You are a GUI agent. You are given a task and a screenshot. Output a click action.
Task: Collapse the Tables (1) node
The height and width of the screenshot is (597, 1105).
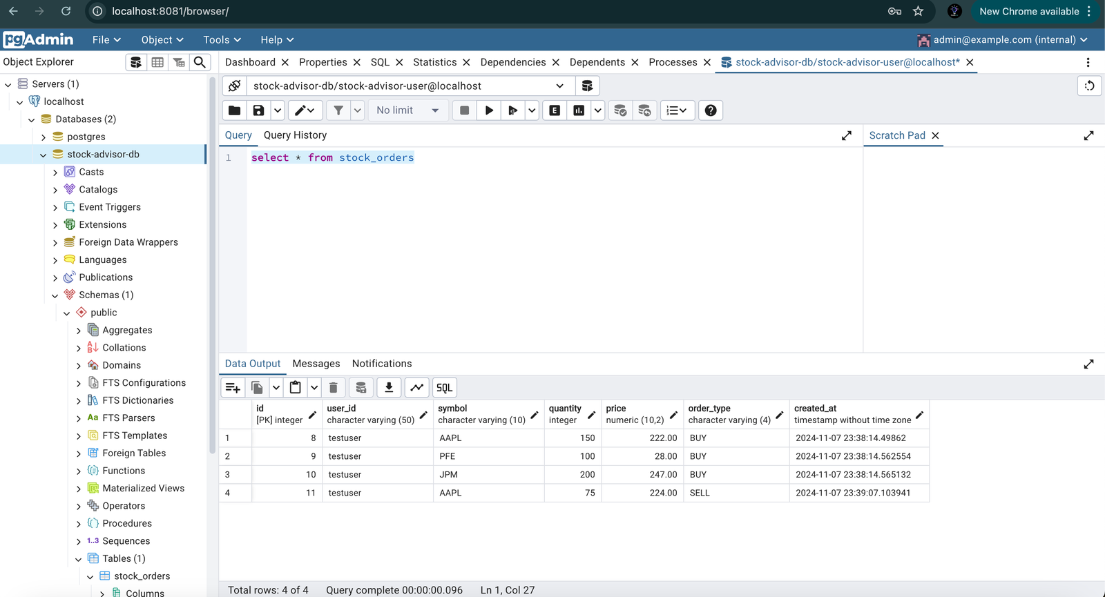click(79, 559)
